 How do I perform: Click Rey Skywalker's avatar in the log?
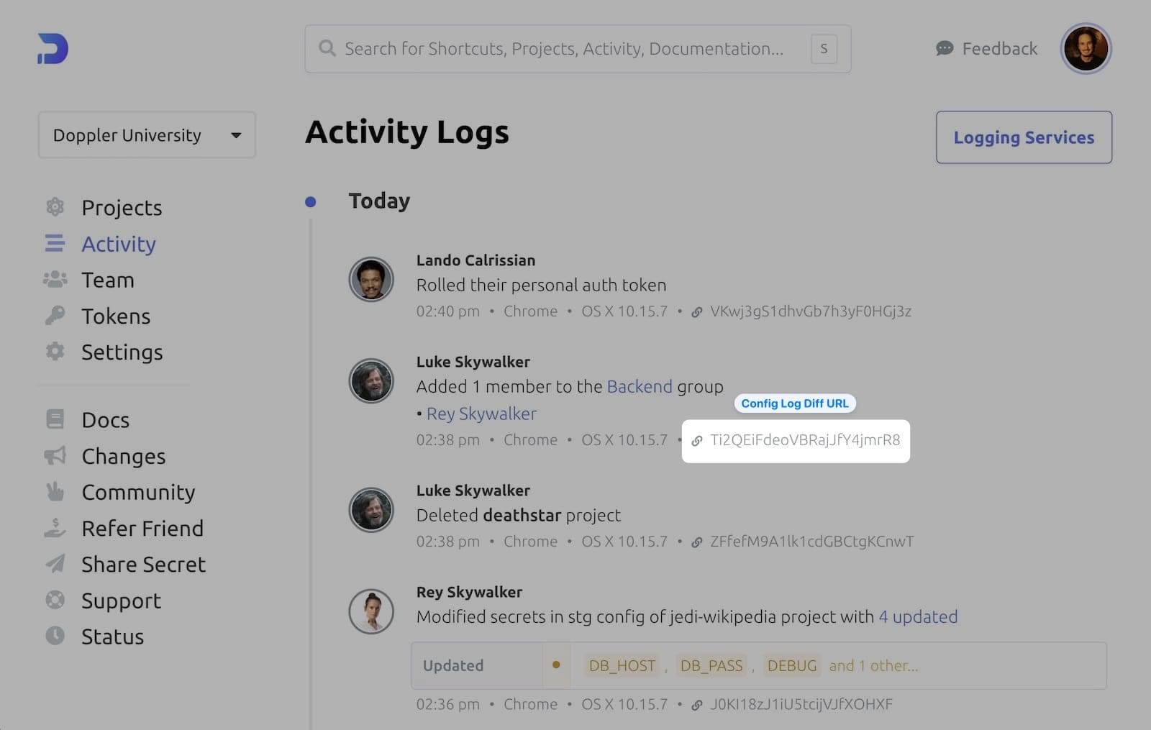coord(371,611)
